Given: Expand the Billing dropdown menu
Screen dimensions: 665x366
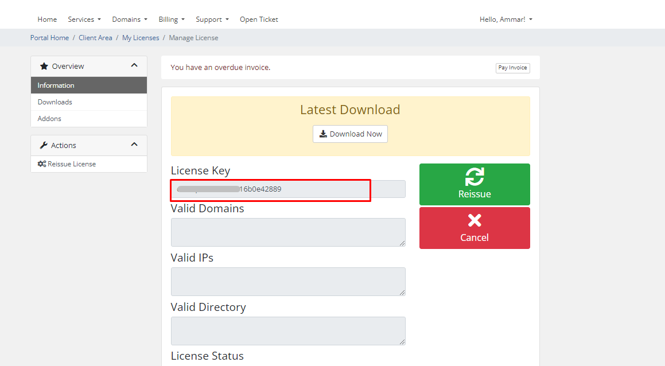Looking at the screenshot, I should 172,20.
